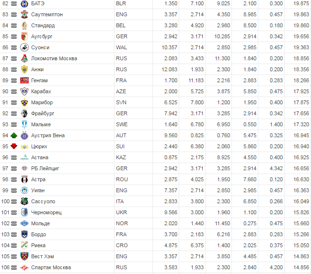Click the Swansea swan logo
Image resolution: width=311 pixels, height=274 pixels.
tap(24, 47)
